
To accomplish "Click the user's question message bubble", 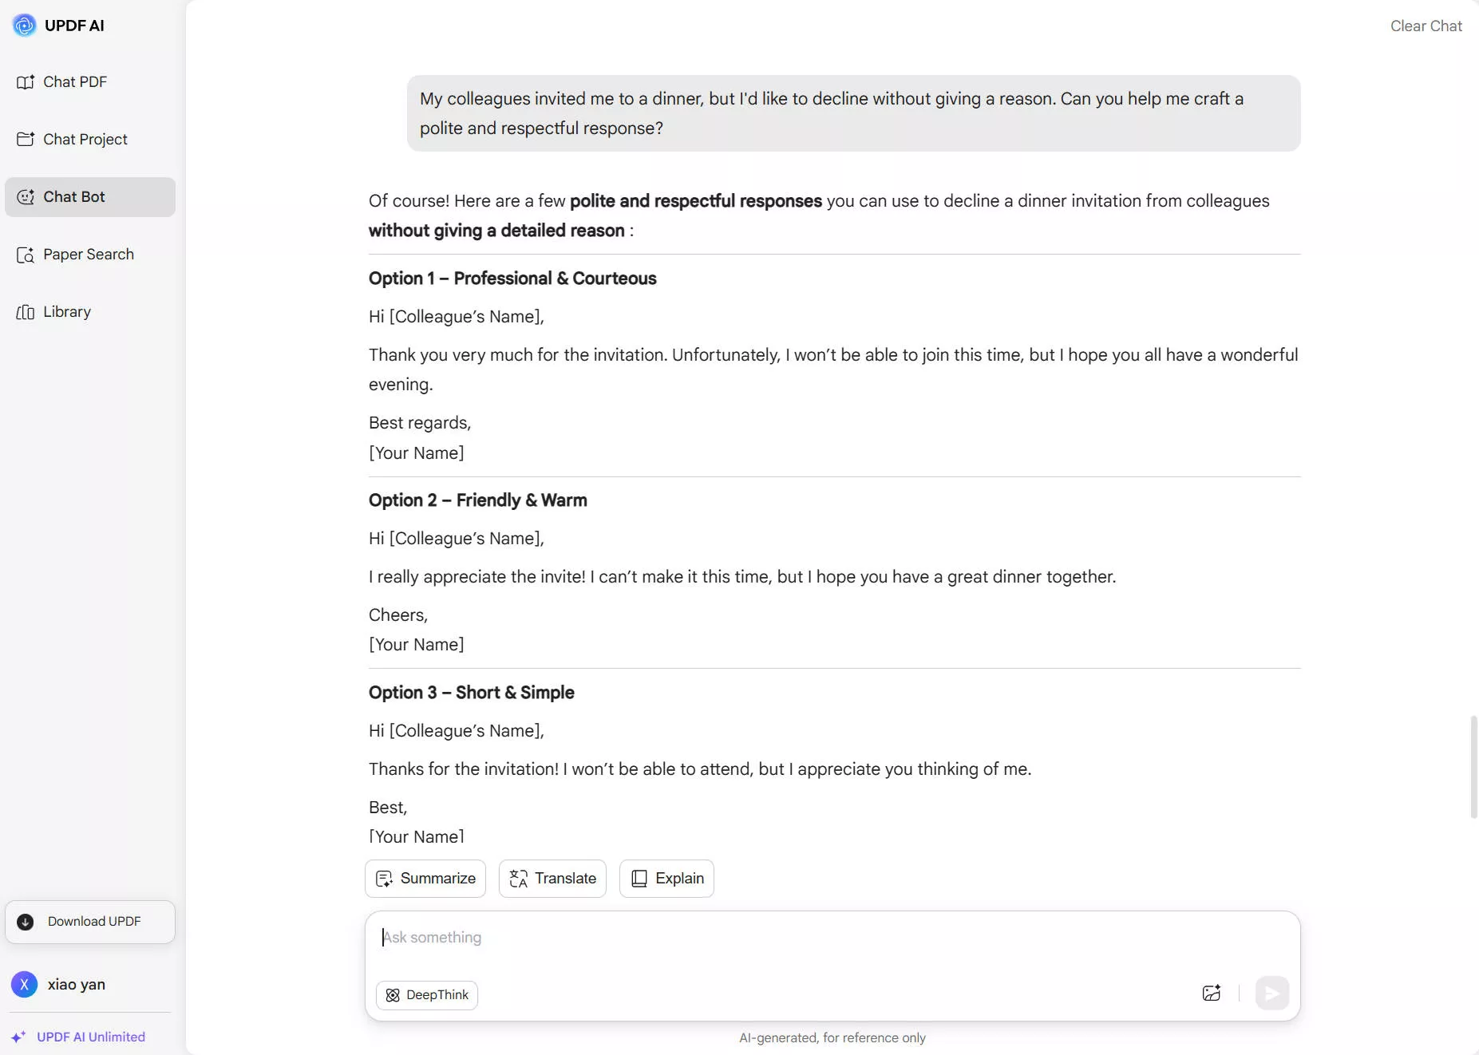I will click(853, 113).
